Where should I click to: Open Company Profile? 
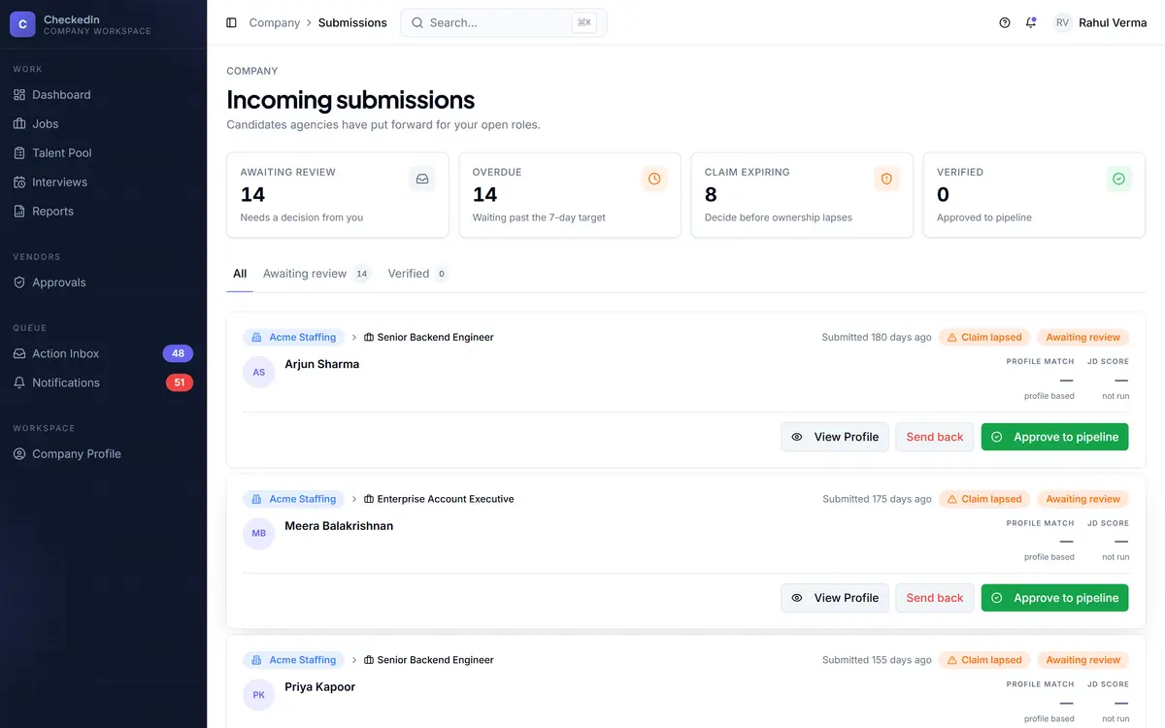[103, 453]
